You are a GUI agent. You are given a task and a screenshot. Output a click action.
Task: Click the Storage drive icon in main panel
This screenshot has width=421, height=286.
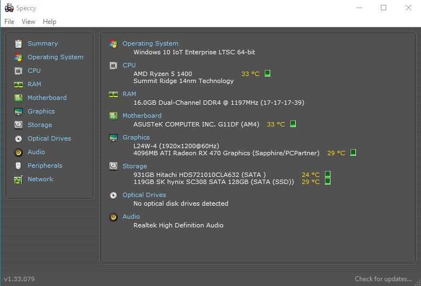113,166
